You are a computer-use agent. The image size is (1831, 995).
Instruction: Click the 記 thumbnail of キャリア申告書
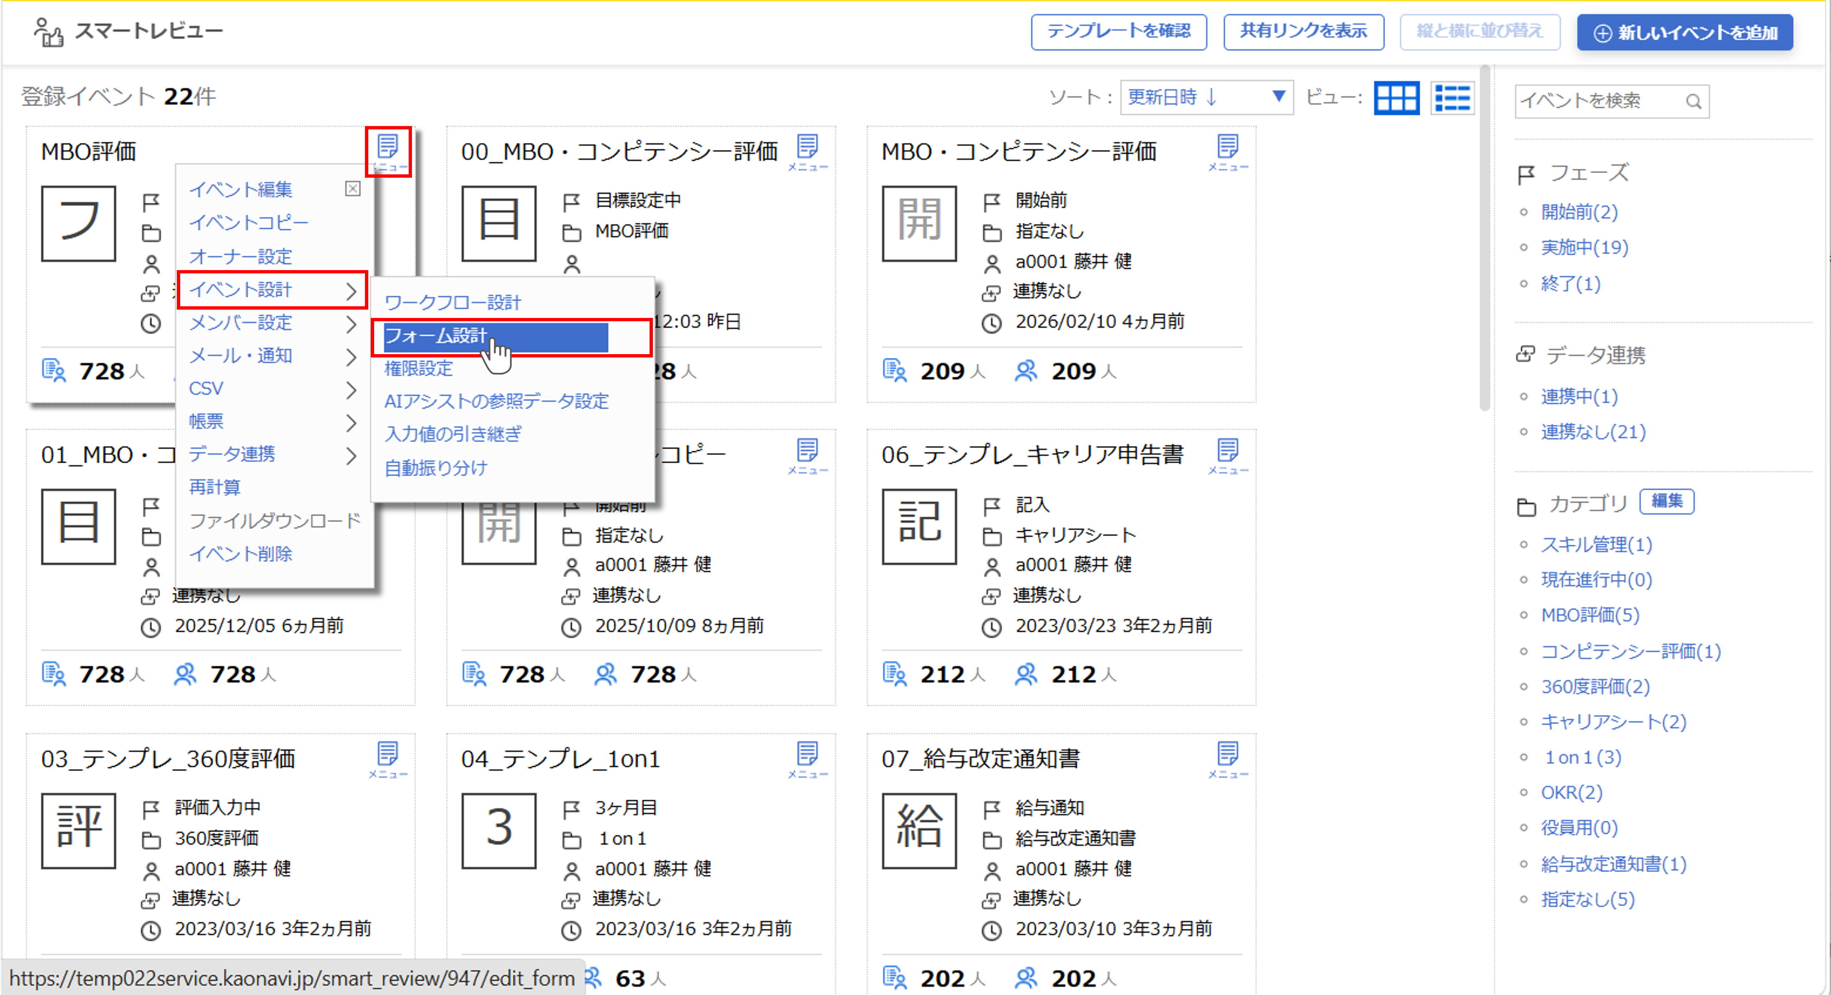[x=919, y=527]
